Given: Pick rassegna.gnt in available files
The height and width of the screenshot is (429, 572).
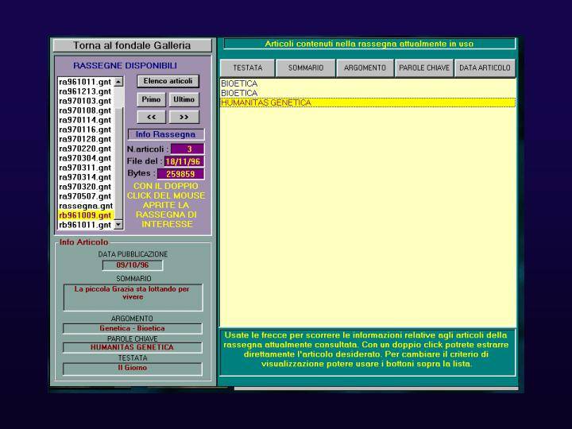Looking at the screenshot, I should click(x=85, y=206).
